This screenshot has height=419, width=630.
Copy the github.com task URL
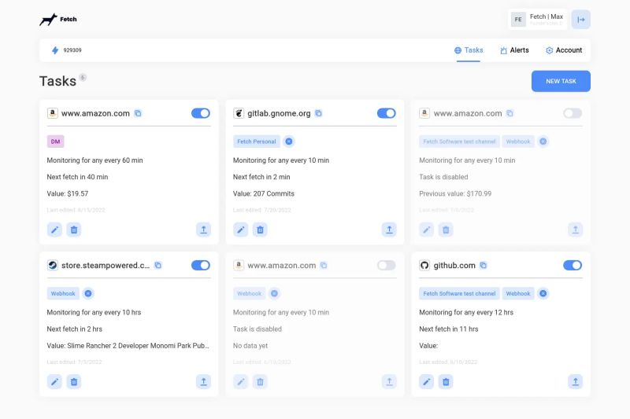(x=484, y=265)
